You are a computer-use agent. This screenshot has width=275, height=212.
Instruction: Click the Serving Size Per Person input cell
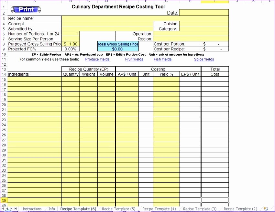click(71, 39)
